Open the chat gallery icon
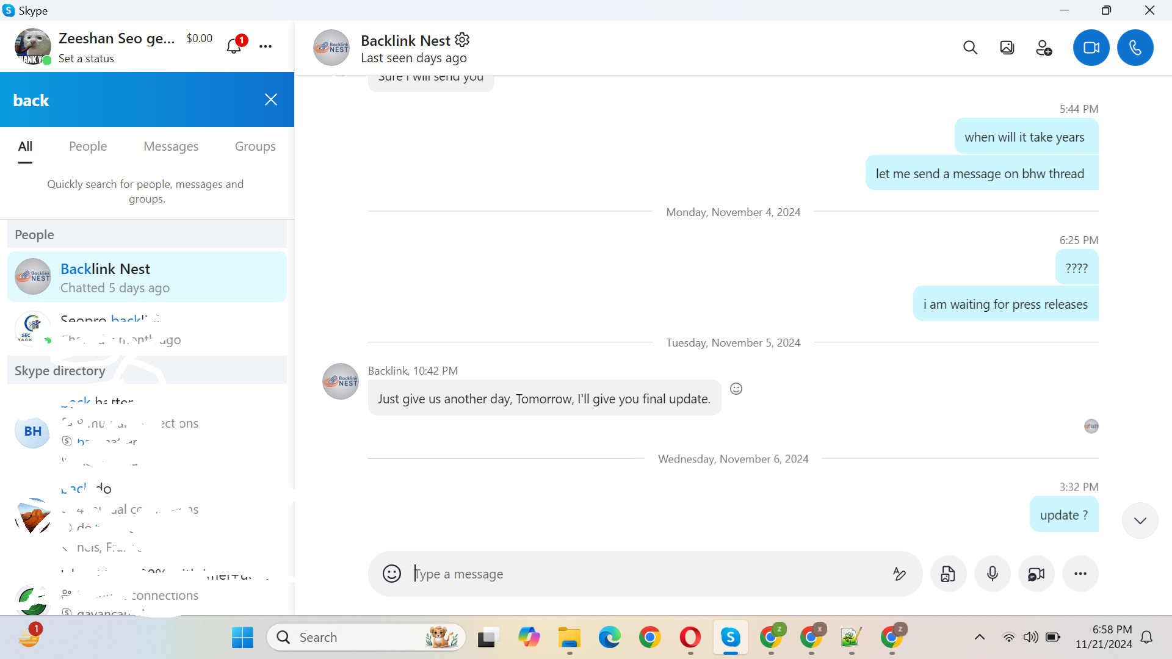1172x659 pixels. point(1007,48)
